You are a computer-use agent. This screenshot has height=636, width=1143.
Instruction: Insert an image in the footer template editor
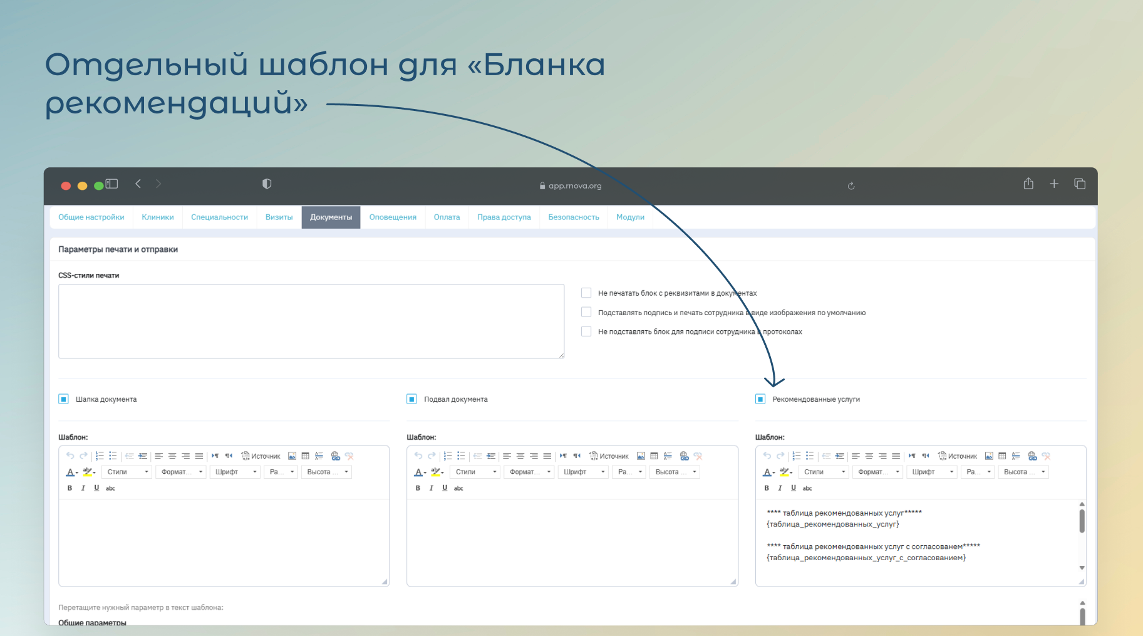tap(641, 456)
